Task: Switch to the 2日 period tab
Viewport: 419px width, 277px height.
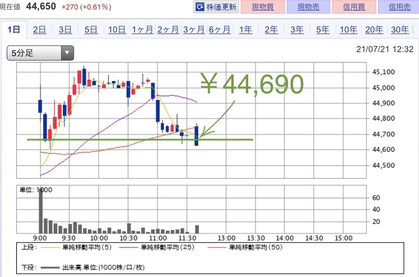Action: point(40,29)
